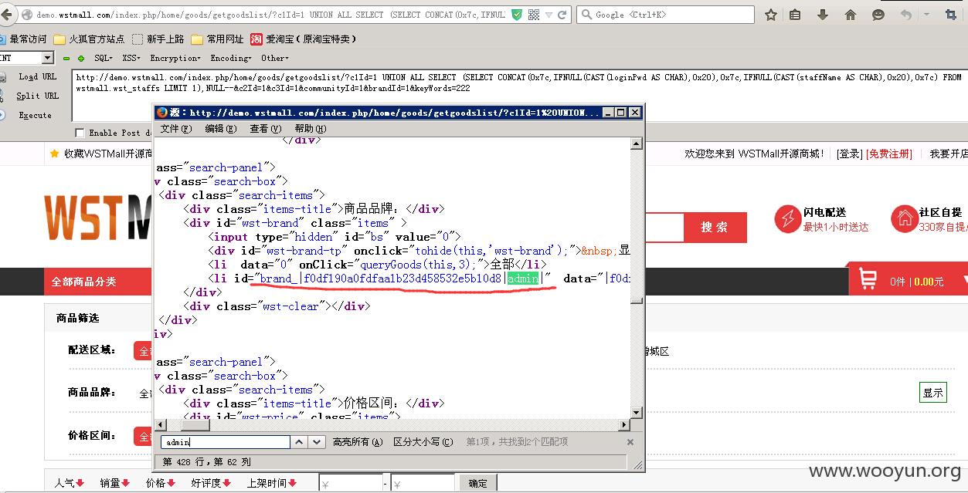
Task: Open 全部商品分类 category menu
Action: [84, 282]
